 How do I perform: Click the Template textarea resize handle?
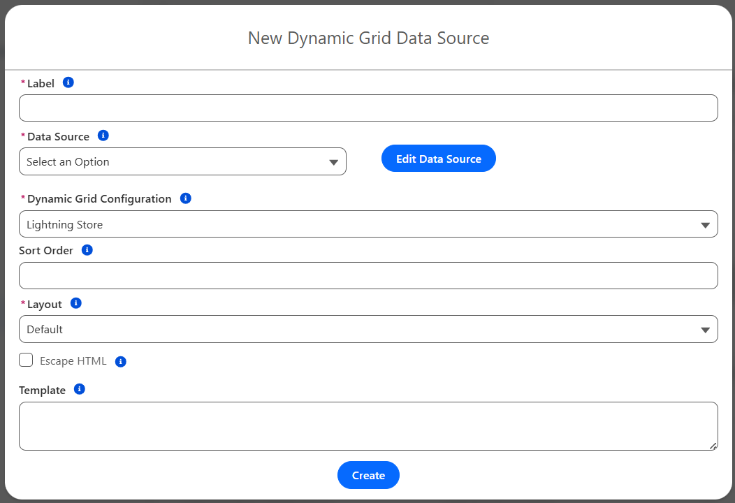(x=713, y=446)
